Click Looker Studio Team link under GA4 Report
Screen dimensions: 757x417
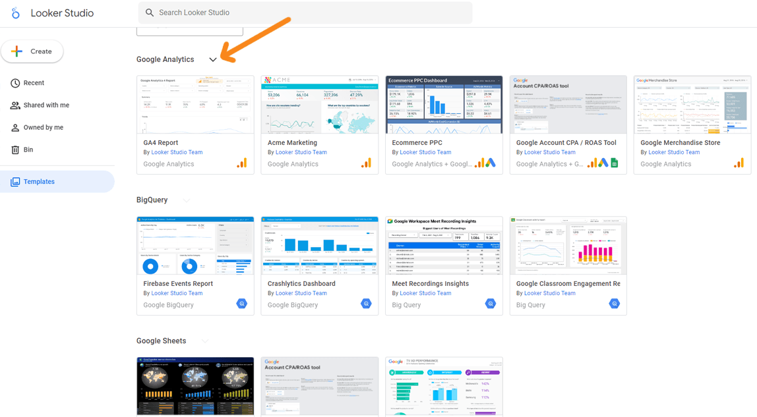177,152
